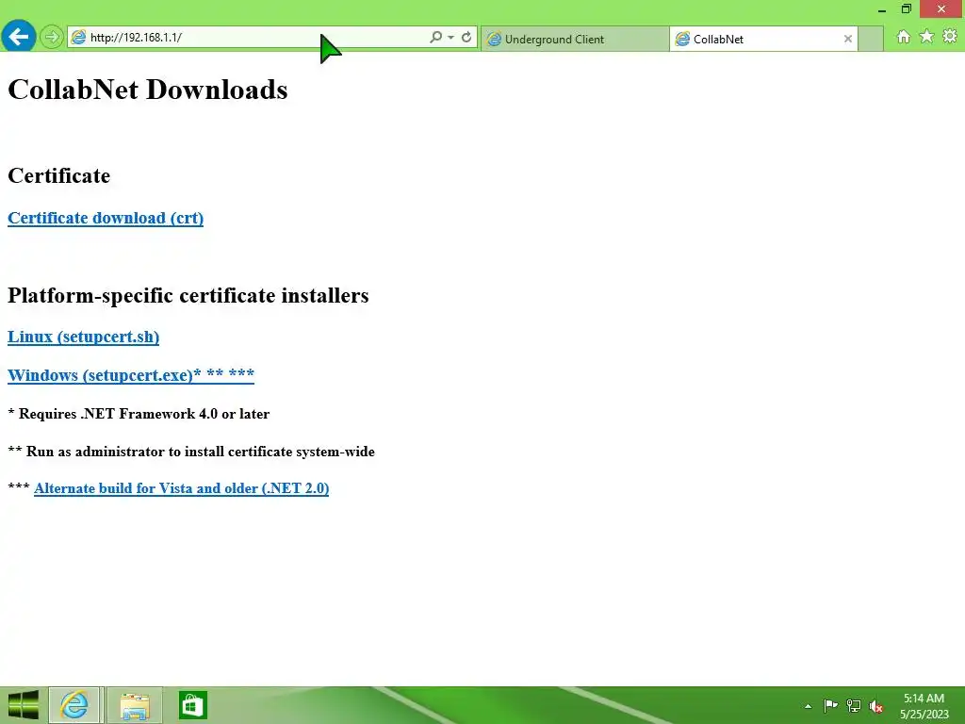Click the Internet Explorer page icon in address bar
This screenshot has height=724, width=965.
click(78, 38)
